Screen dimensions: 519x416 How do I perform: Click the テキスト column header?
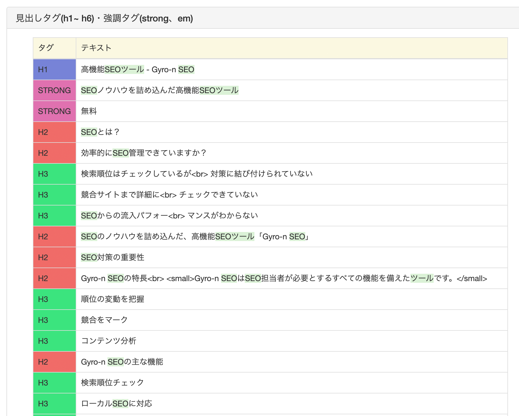96,48
